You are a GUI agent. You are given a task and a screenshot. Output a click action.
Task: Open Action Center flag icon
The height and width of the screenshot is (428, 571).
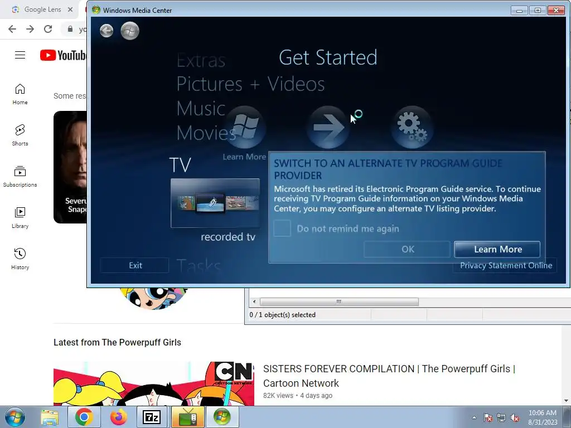pos(488,417)
